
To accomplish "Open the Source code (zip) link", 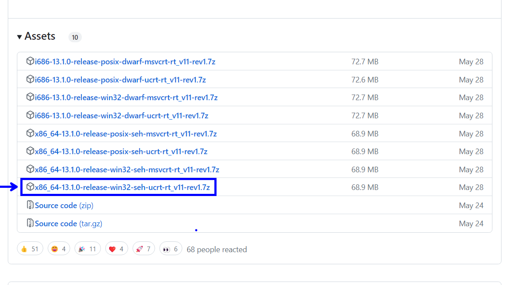I will [x=64, y=206].
